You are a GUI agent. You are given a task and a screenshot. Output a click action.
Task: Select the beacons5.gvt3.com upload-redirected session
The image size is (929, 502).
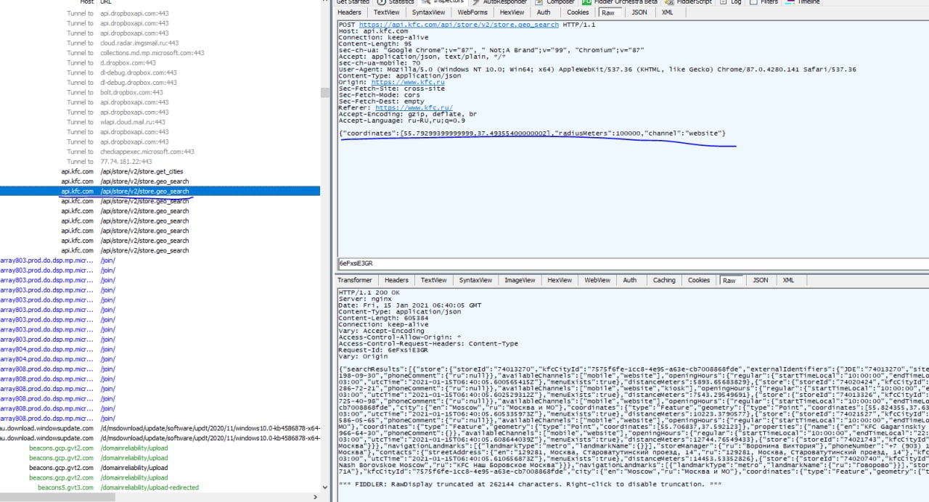coord(160,487)
